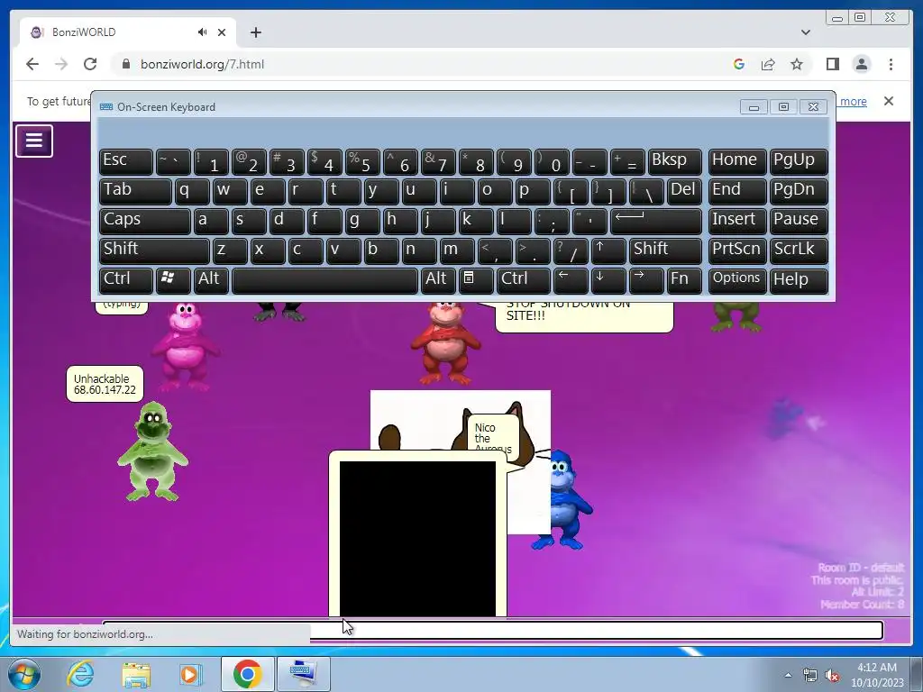Click the down arrow key on keyboard
This screenshot has width=923, height=692.
[x=608, y=280]
